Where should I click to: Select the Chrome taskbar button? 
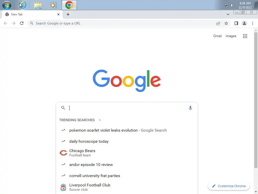point(69,5)
